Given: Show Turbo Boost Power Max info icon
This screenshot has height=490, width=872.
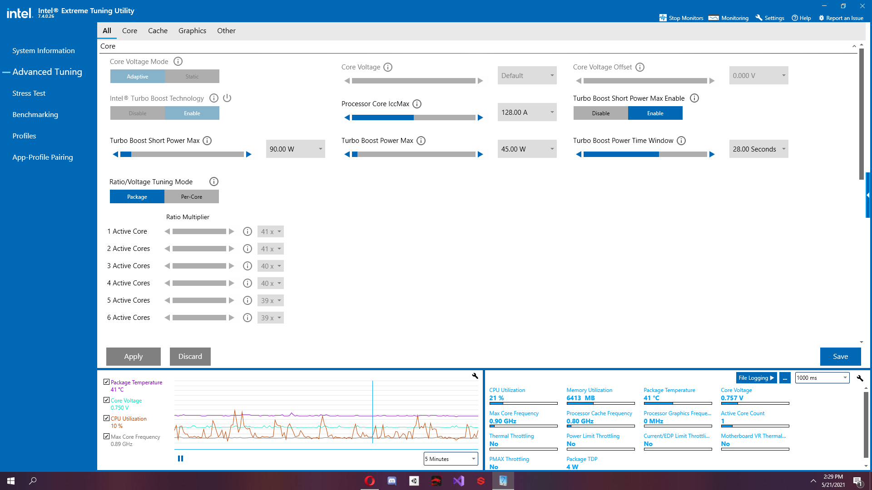Looking at the screenshot, I should (x=421, y=141).
